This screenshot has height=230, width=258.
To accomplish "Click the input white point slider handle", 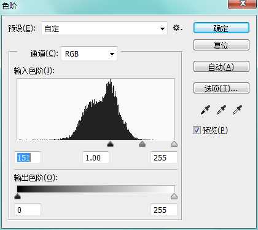I will 174,144.
